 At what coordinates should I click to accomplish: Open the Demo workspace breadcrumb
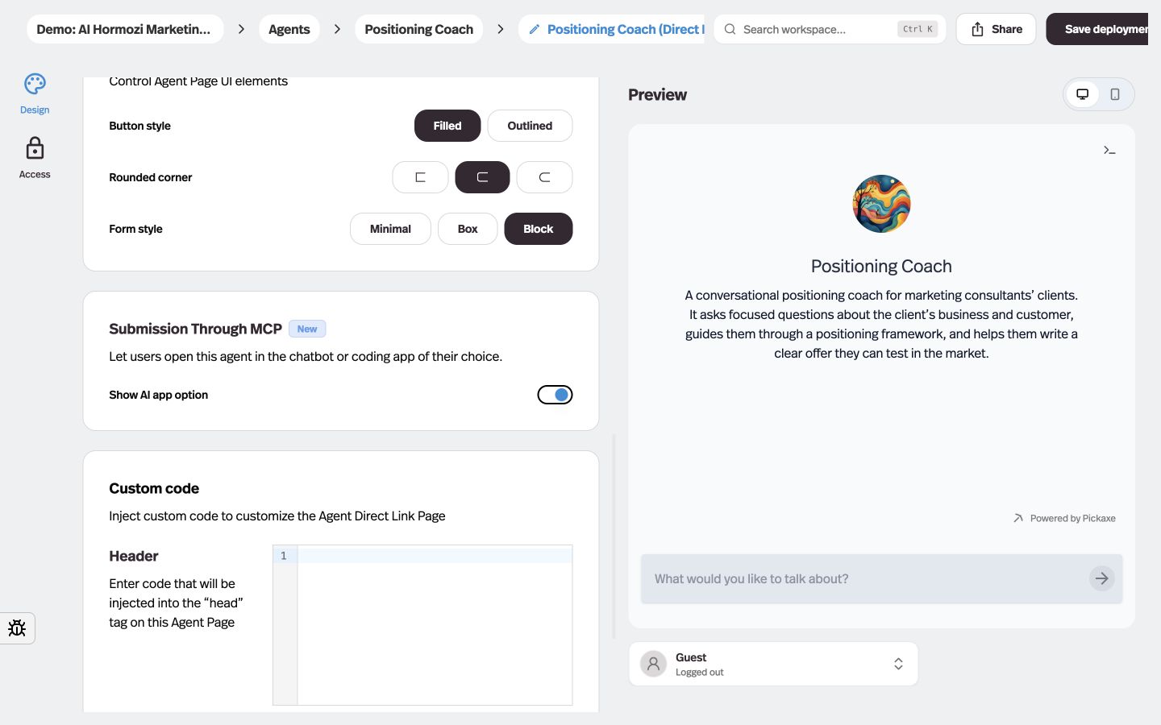(x=123, y=29)
